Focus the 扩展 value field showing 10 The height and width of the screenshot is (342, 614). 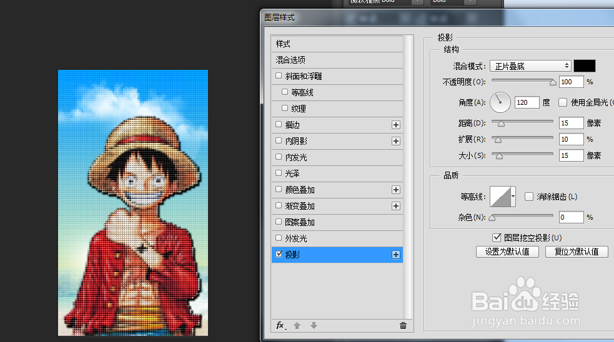[572, 139]
